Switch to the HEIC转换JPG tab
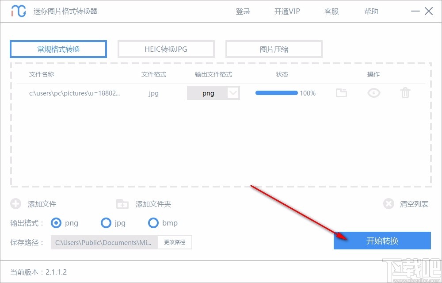 tap(166, 49)
